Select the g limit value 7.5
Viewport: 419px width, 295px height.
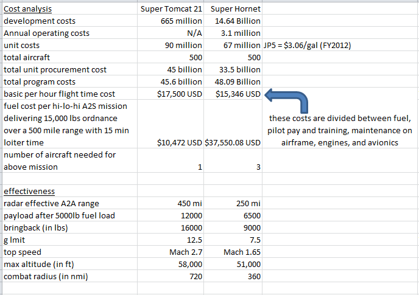(233, 240)
